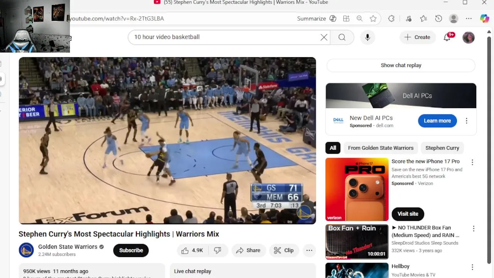The height and width of the screenshot is (278, 494).
Task: Open YouTube account avatar menu
Action: 469,37
